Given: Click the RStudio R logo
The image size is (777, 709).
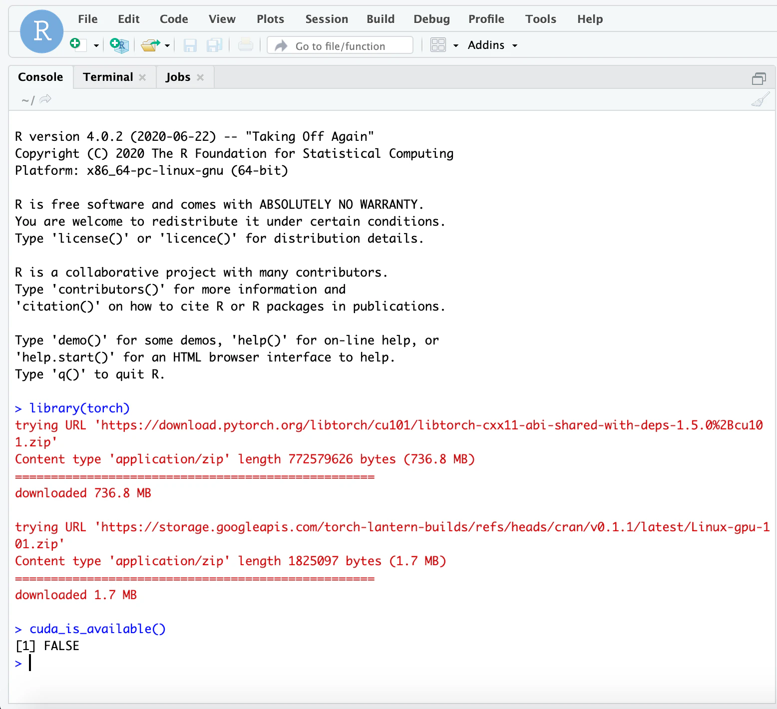Looking at the screenshot, I should pos(41,31).
